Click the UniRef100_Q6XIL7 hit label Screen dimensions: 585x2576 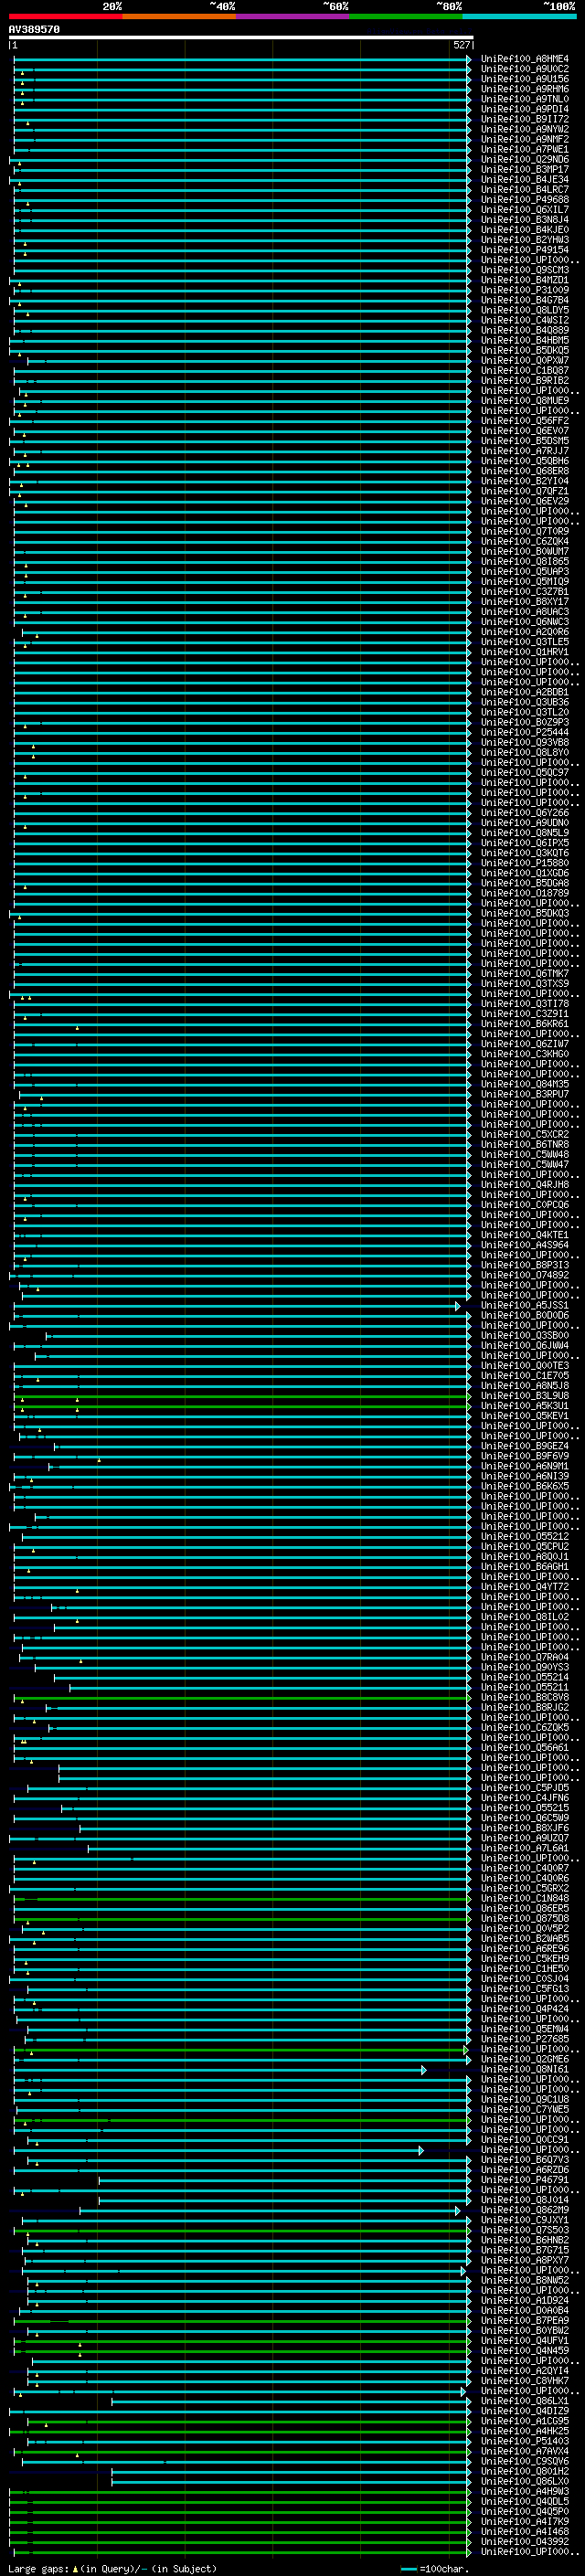524,210
